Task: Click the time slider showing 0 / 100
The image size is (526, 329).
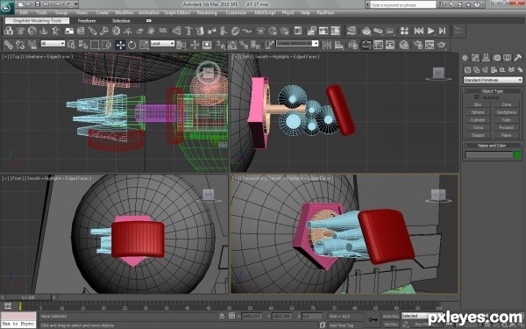Action: click(x=29, y=297)
